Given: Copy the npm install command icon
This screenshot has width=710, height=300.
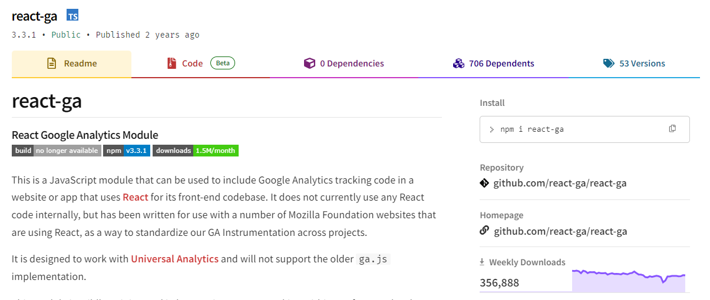Looking at the screenshot, I should (672, 129).
